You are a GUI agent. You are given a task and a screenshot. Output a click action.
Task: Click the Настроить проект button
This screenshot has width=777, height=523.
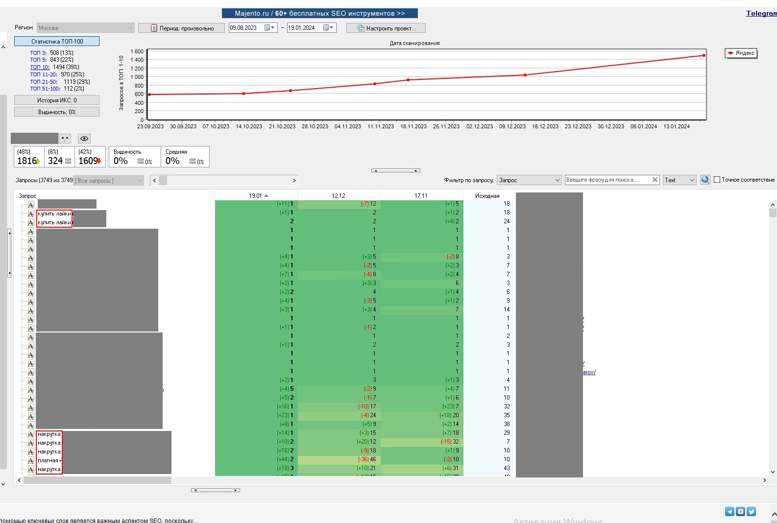pyautogui.click(x=386, y=28)
